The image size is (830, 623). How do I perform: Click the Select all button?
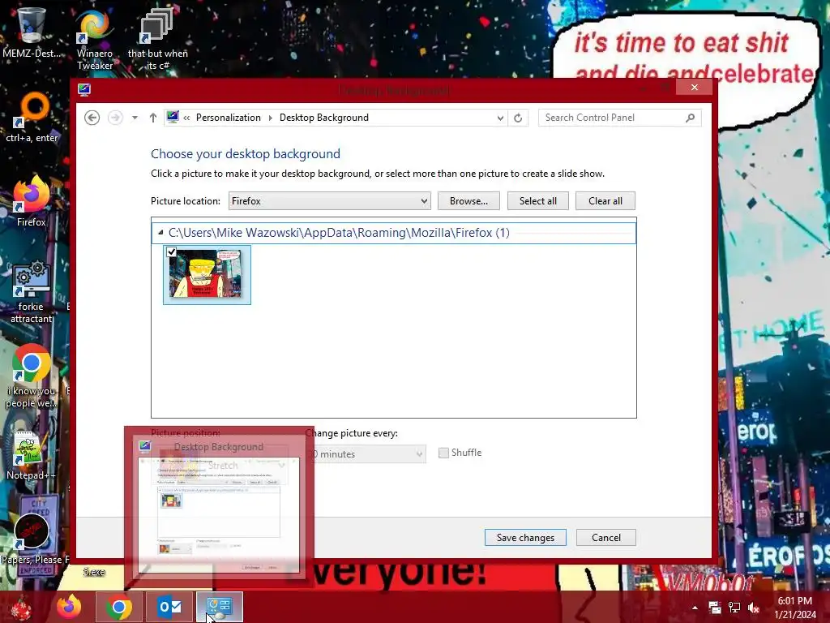pyautogui.click(x=538, y=201)
